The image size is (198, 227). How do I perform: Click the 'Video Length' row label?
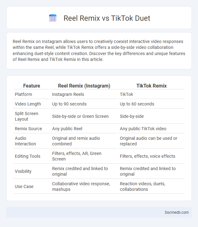point(28,104)
